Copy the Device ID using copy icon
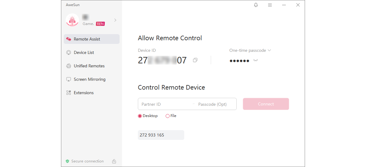This screenshot has height=167, width=366. pos(195,60)
